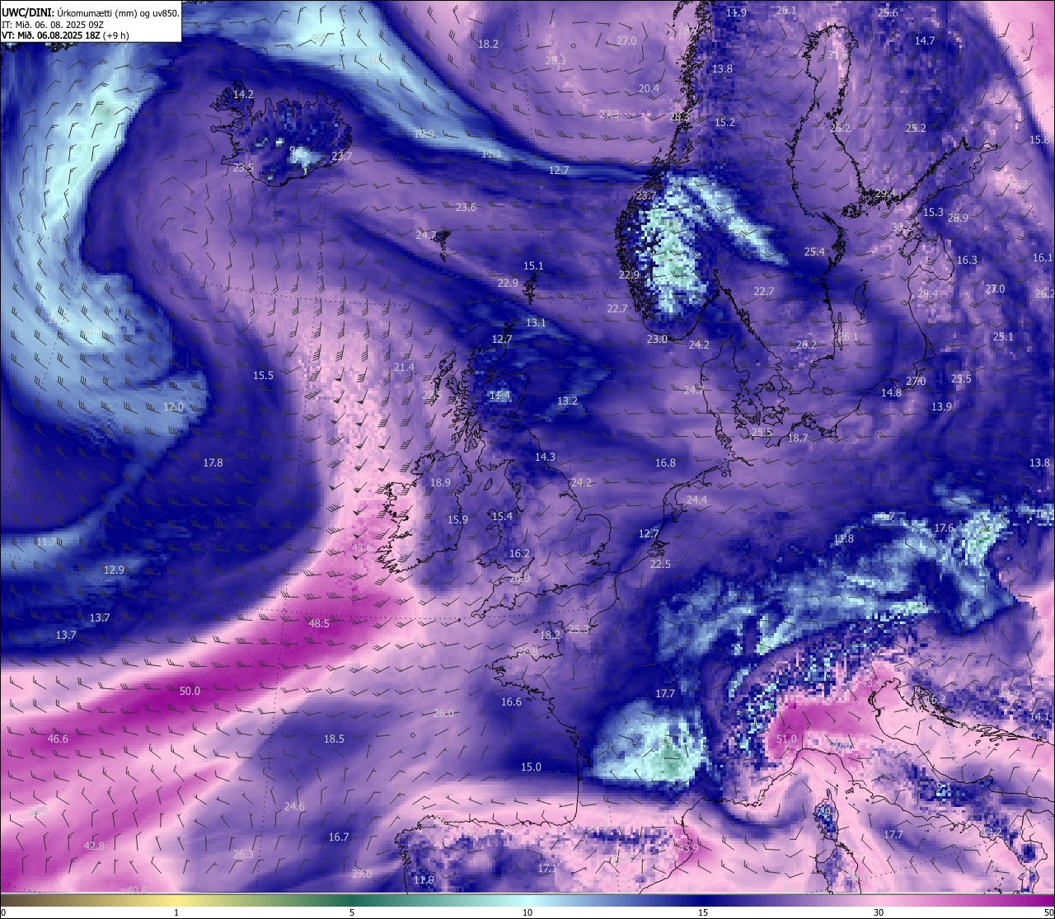
Task: Click the 23.6 value between Iceland and Norway
Action: [466, 207]
